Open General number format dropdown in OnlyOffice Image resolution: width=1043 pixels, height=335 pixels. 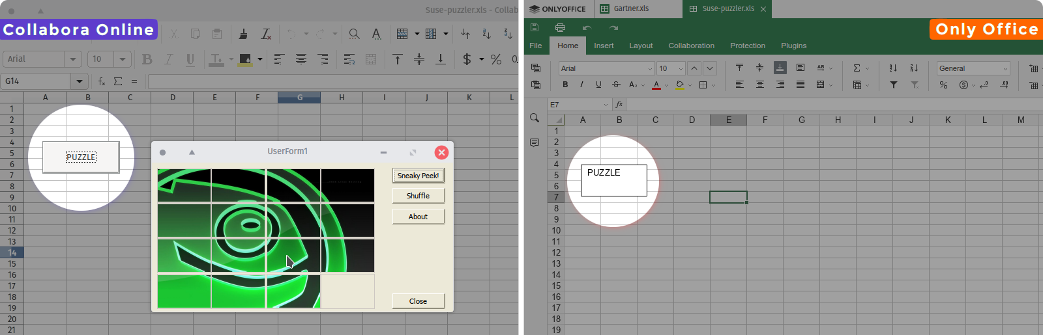1005,68
